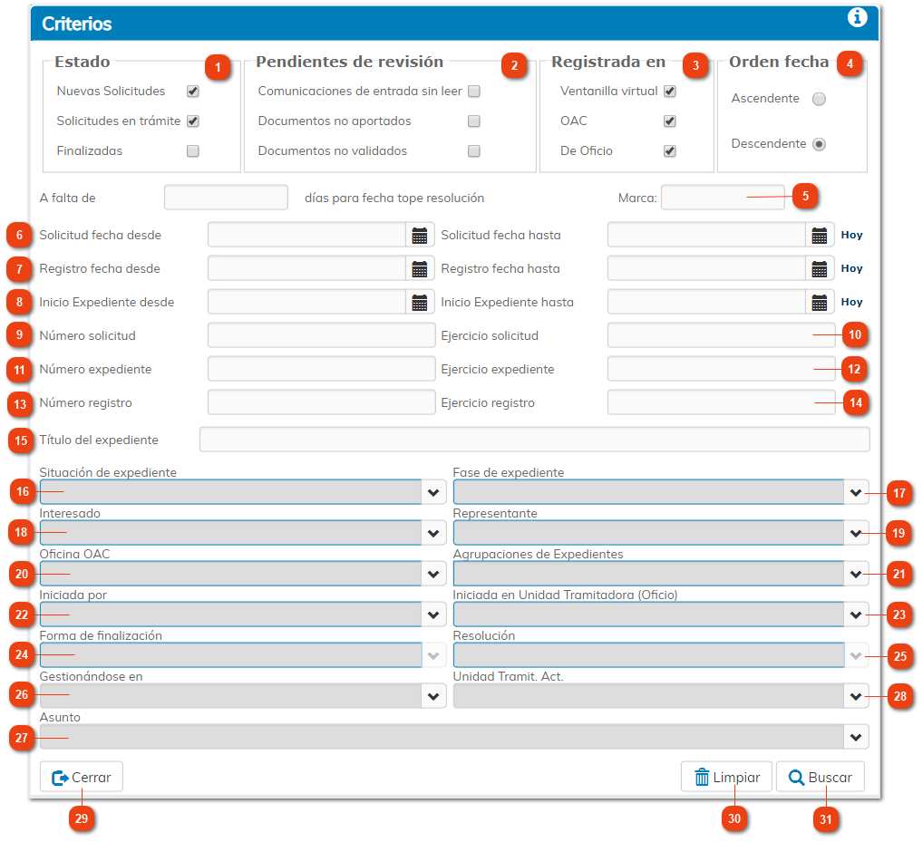Open calendar for Solicitud fecha hasta
Viewport: 923px width, 842px height.
tap(819, 236)
